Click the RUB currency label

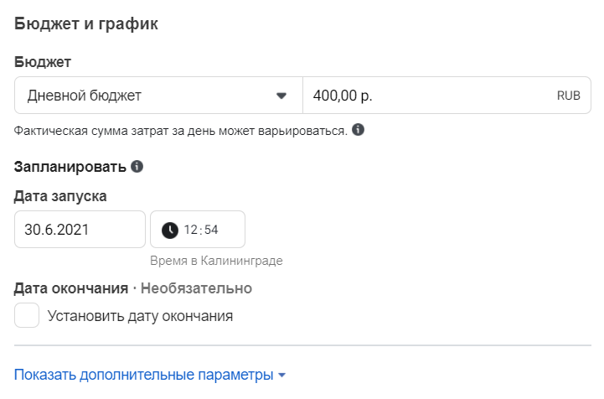568,96
